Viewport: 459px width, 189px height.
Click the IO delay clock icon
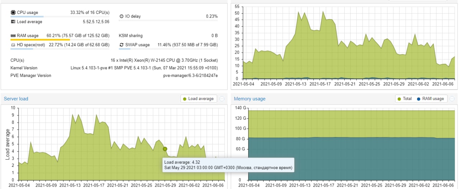122,16
